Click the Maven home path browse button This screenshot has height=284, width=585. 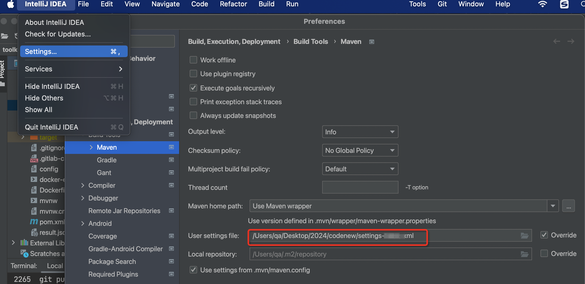[569, 206]
